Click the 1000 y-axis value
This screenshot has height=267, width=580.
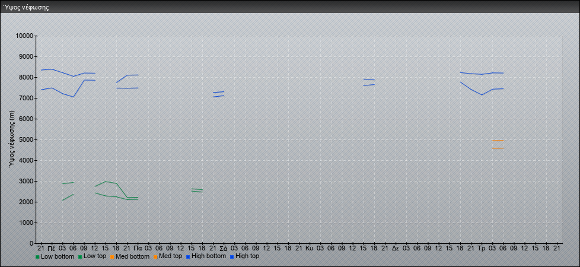tap(26, 223)
